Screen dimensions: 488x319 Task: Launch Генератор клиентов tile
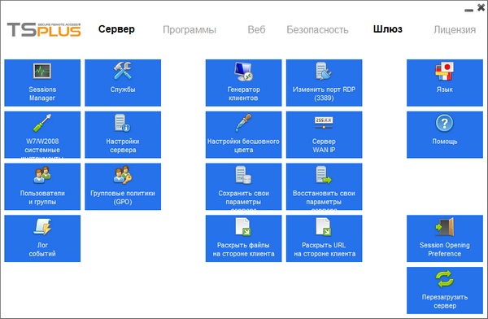243,83
